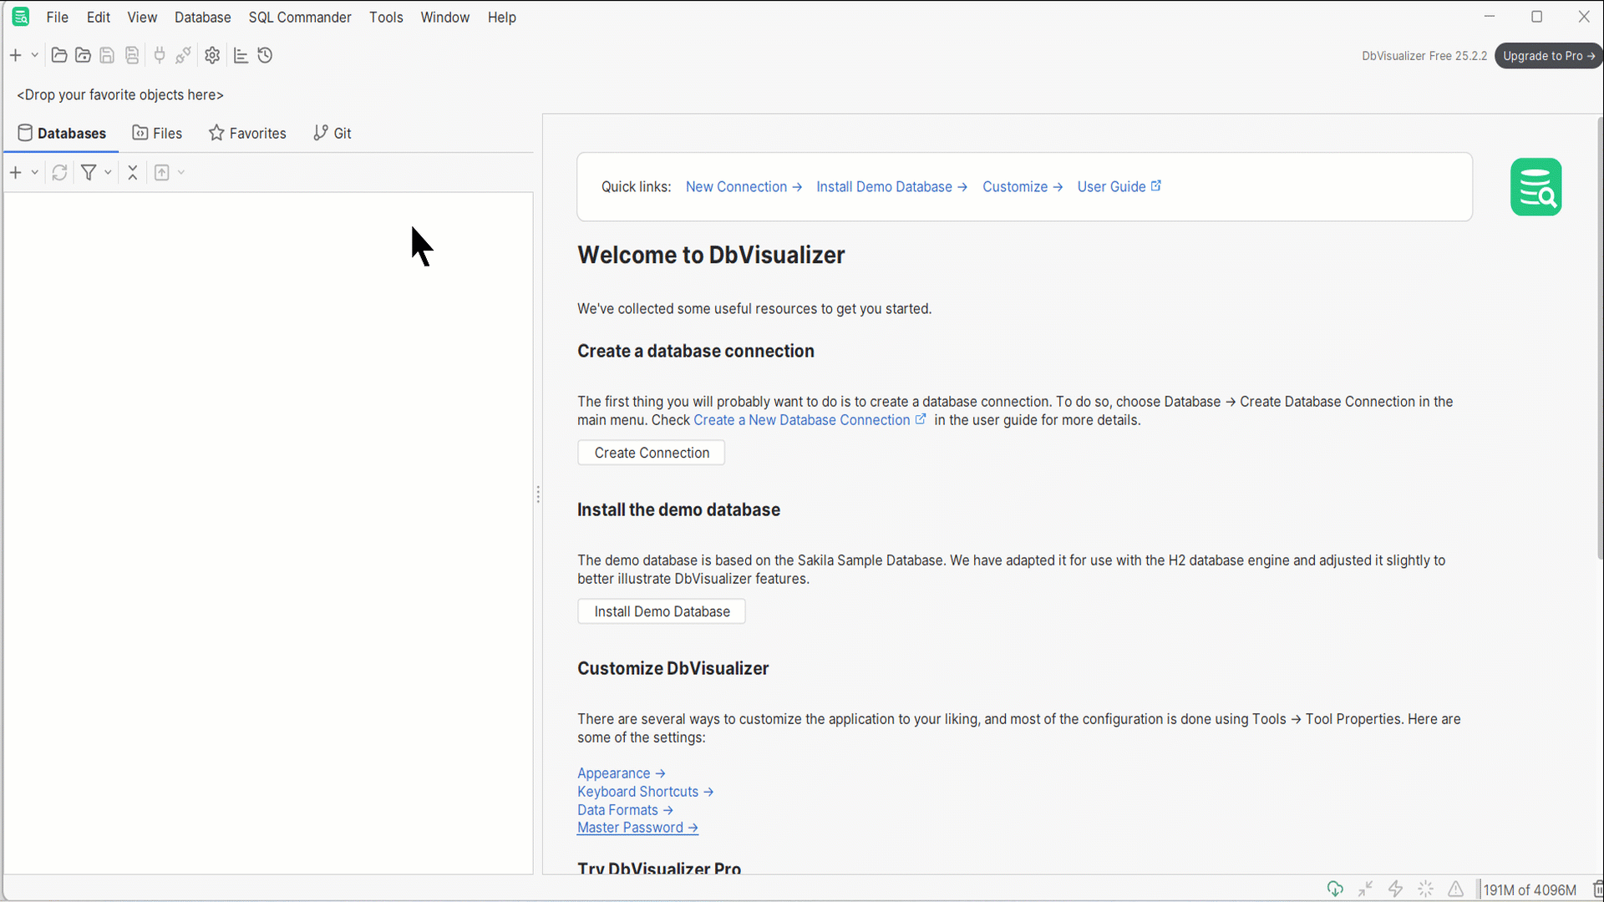Click the Connect plug icon in toolbar
This screenshot has height=902, width=1604.
159,55
